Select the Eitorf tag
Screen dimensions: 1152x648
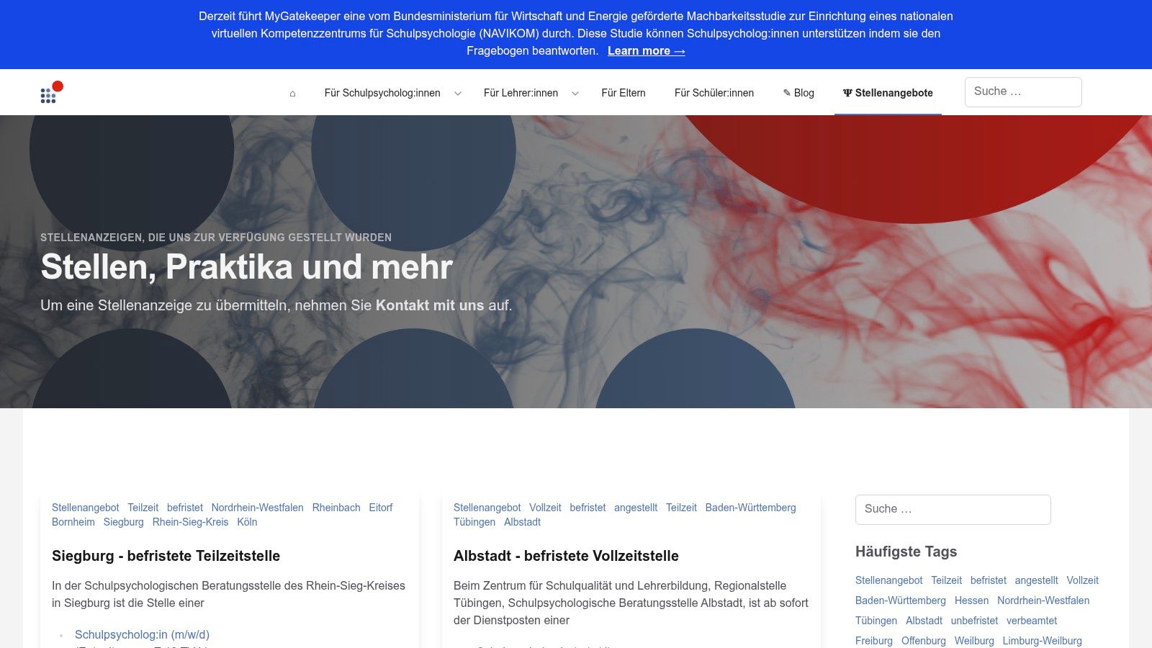[x=381, y=508]
